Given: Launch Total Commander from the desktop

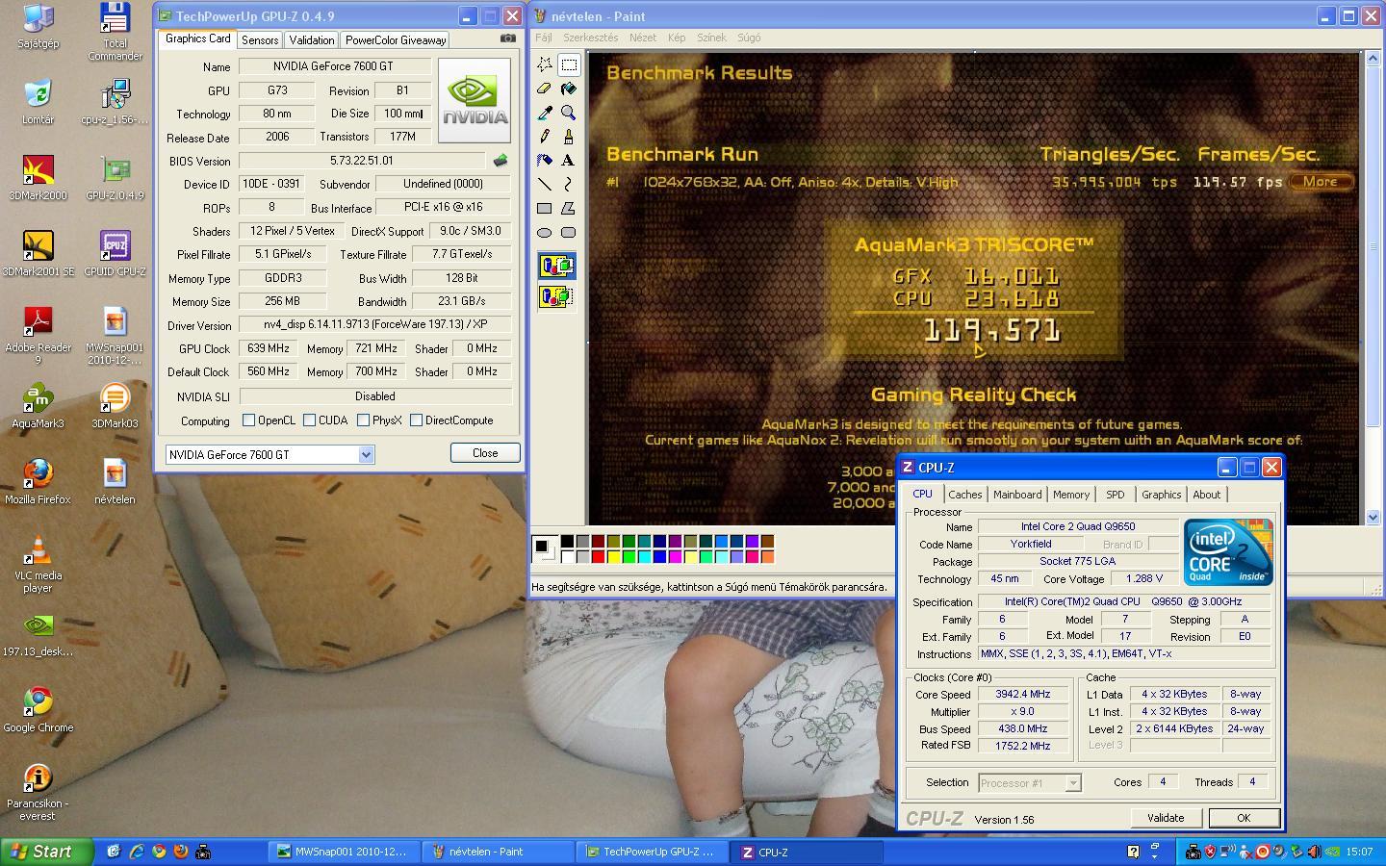Looking at the screenshot, I should point(115,32).
